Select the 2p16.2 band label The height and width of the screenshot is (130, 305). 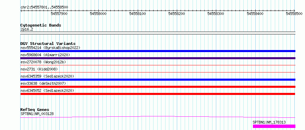tap(26, 29)
